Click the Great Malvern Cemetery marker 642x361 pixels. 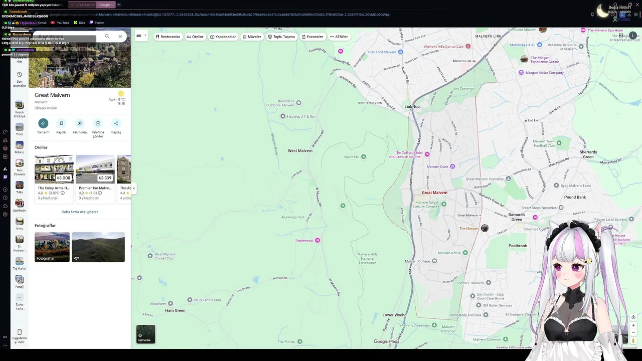click(x=509, y=178)
